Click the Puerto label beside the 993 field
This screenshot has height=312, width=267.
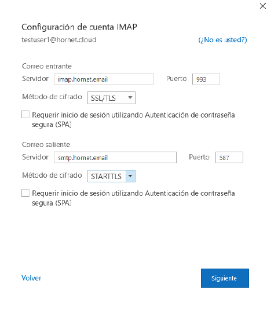(176, 79)
